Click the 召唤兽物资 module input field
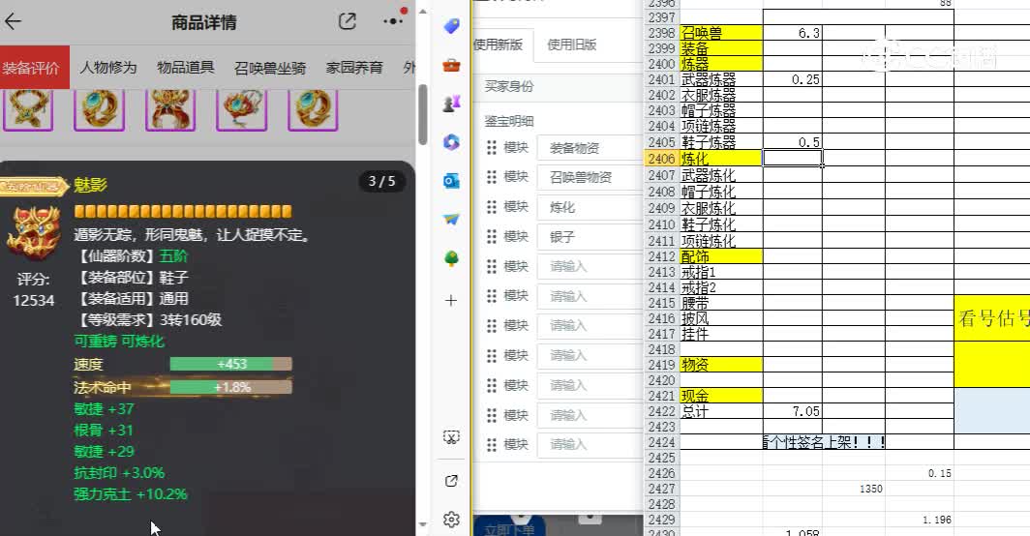 coord(590,177)
